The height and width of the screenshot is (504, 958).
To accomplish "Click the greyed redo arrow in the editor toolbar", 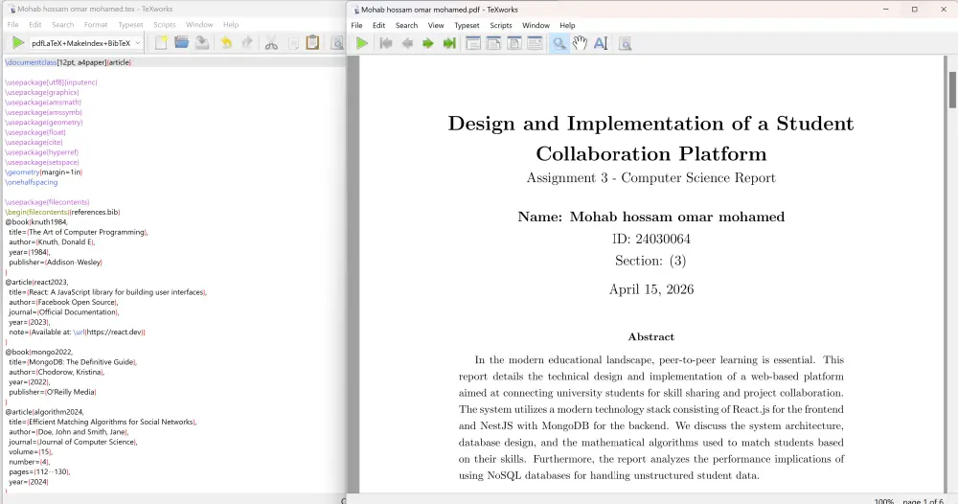I will [x=247, y=43].
